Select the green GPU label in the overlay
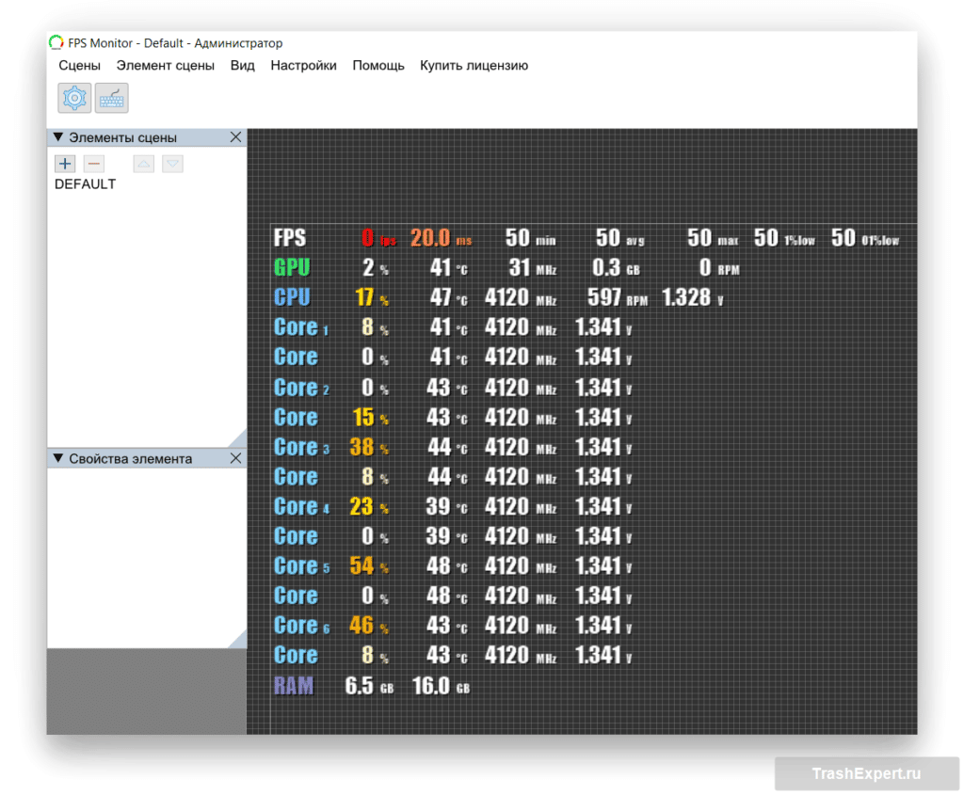Viewport: 964px width, 795px height. [x=292, y=268]
